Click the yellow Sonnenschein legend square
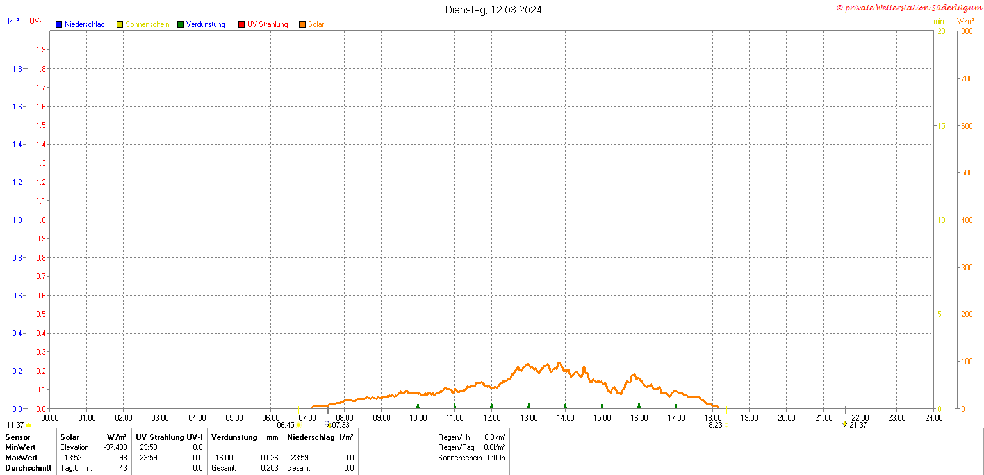984x475 pixels. coord(120,25)
